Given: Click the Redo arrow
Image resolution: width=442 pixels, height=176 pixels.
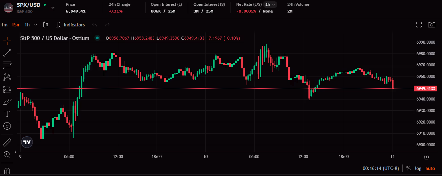Looking at the screenshot, I should point(107,25).
